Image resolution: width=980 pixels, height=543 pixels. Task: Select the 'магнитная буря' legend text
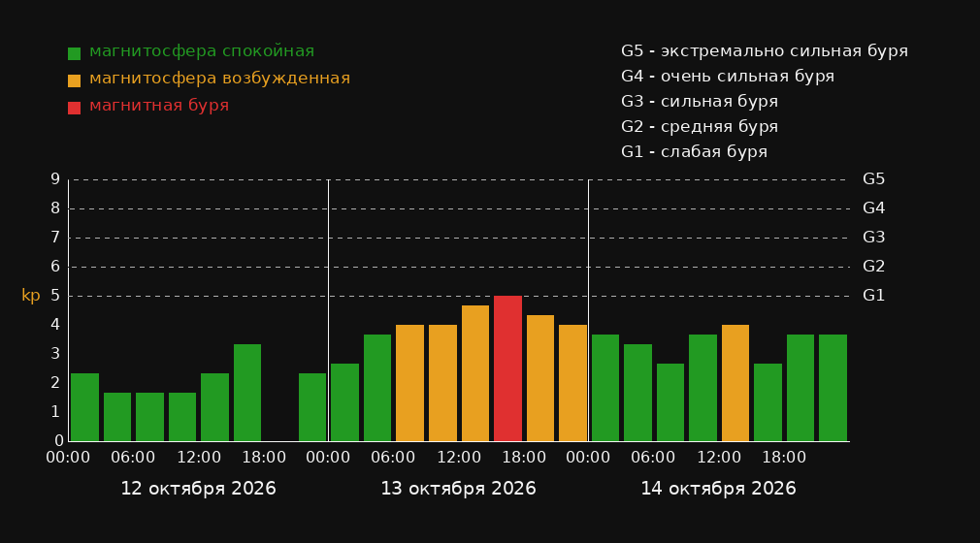(x=159, y=105)
